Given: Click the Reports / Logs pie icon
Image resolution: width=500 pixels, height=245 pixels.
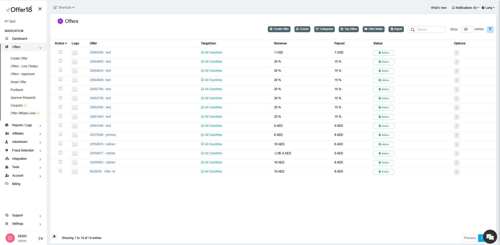Looking at the screenshot, I should point(7,125).
